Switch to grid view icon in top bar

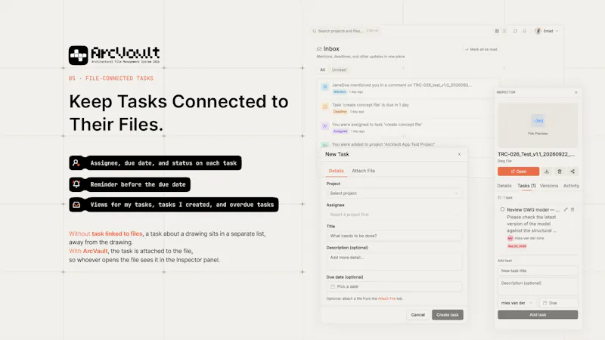click(x=497, y=31)
